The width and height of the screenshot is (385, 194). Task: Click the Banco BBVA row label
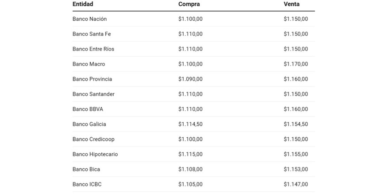click(88, 109)
